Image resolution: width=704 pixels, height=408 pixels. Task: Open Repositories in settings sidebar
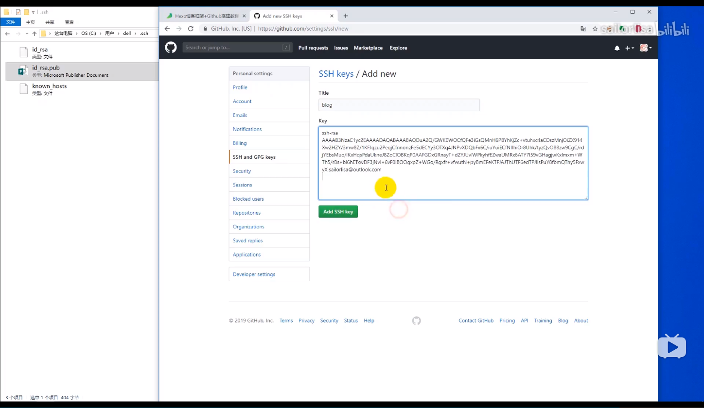269,213
